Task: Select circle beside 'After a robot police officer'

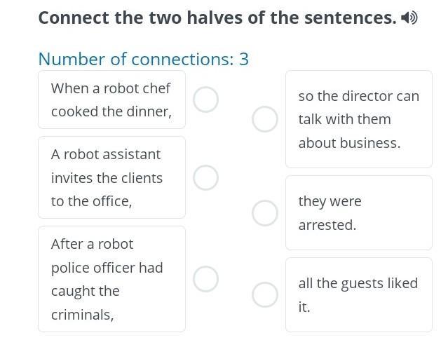Action: pyautogui.click(x=205, y=279)
